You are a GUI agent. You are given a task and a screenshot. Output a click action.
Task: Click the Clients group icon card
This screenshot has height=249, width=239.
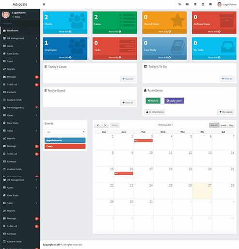click(77, 20)
